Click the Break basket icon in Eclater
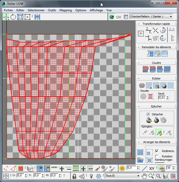 tap(142, 86)
